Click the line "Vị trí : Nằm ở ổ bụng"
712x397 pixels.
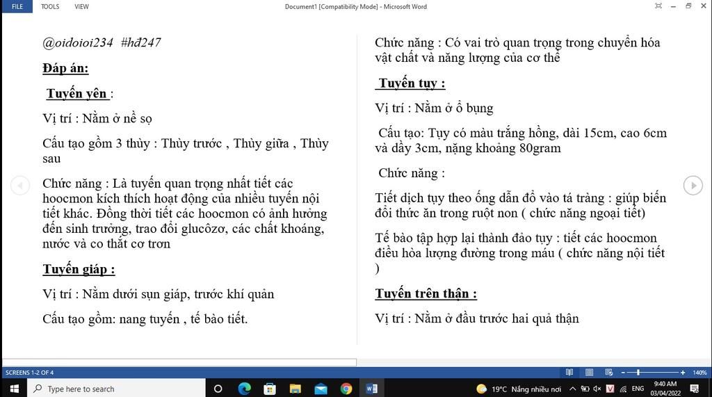pos(434,108)
